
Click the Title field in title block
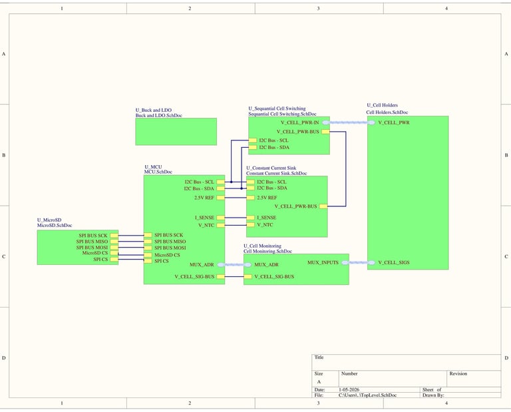tap(407, 363)
